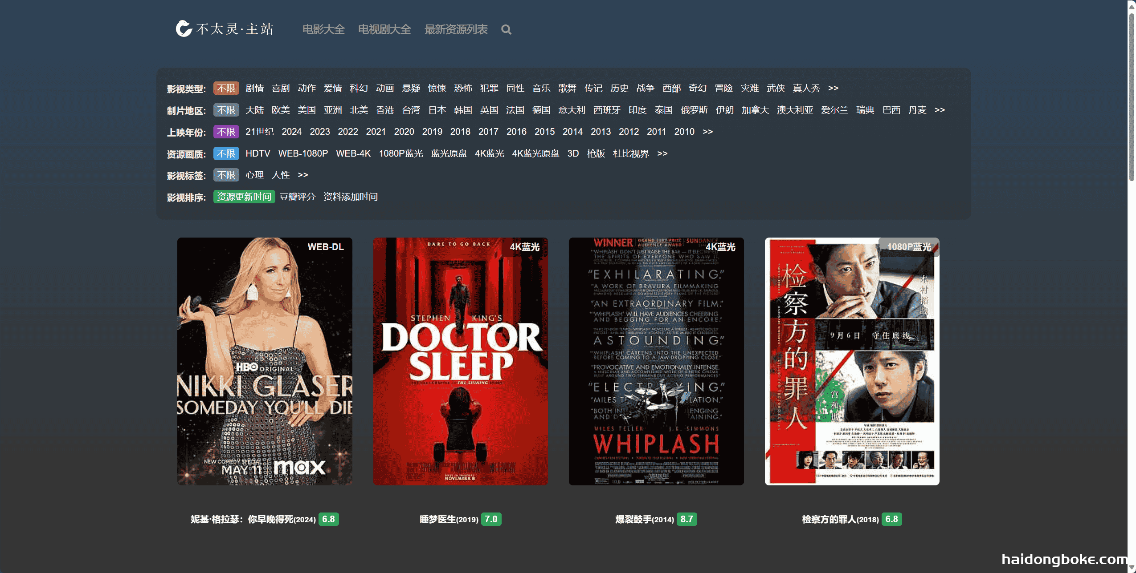Screen dimensions: 1136x573
Task: Filter year by 2010
Action: (684, 132)
